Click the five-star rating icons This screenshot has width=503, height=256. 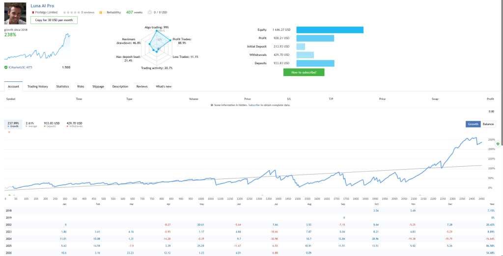click(x=72, y=12)
